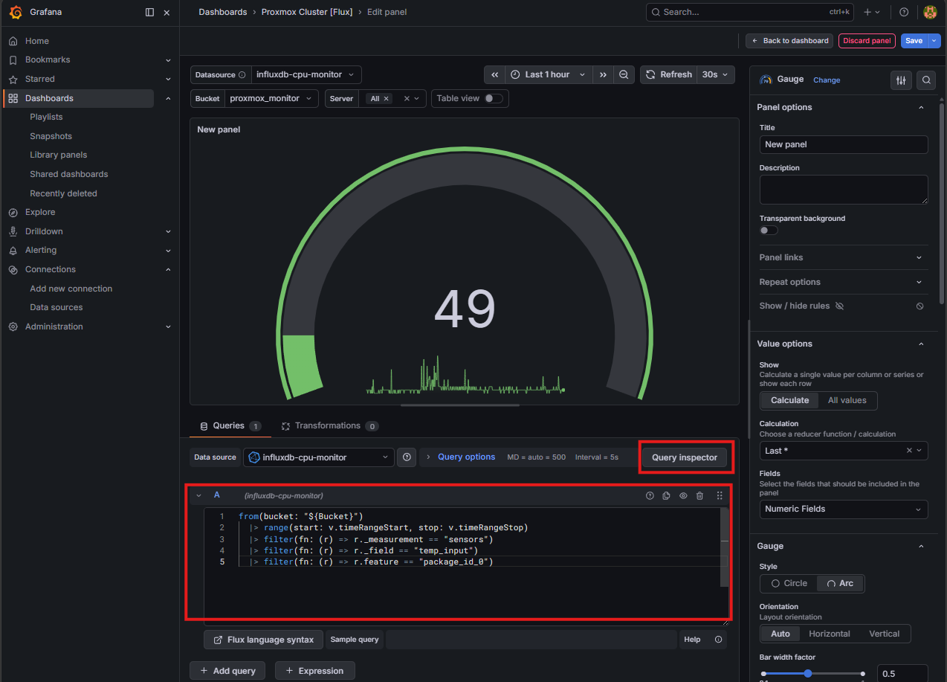Screen dimensions: 947x682
Task: Open the Save dropdown arrow
Action: 935,41
